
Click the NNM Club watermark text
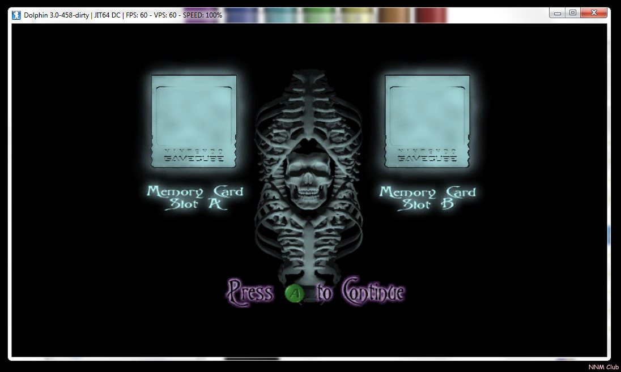[603, 366]
